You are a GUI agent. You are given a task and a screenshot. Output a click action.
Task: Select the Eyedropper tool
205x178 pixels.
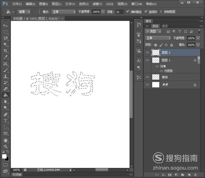5,57
